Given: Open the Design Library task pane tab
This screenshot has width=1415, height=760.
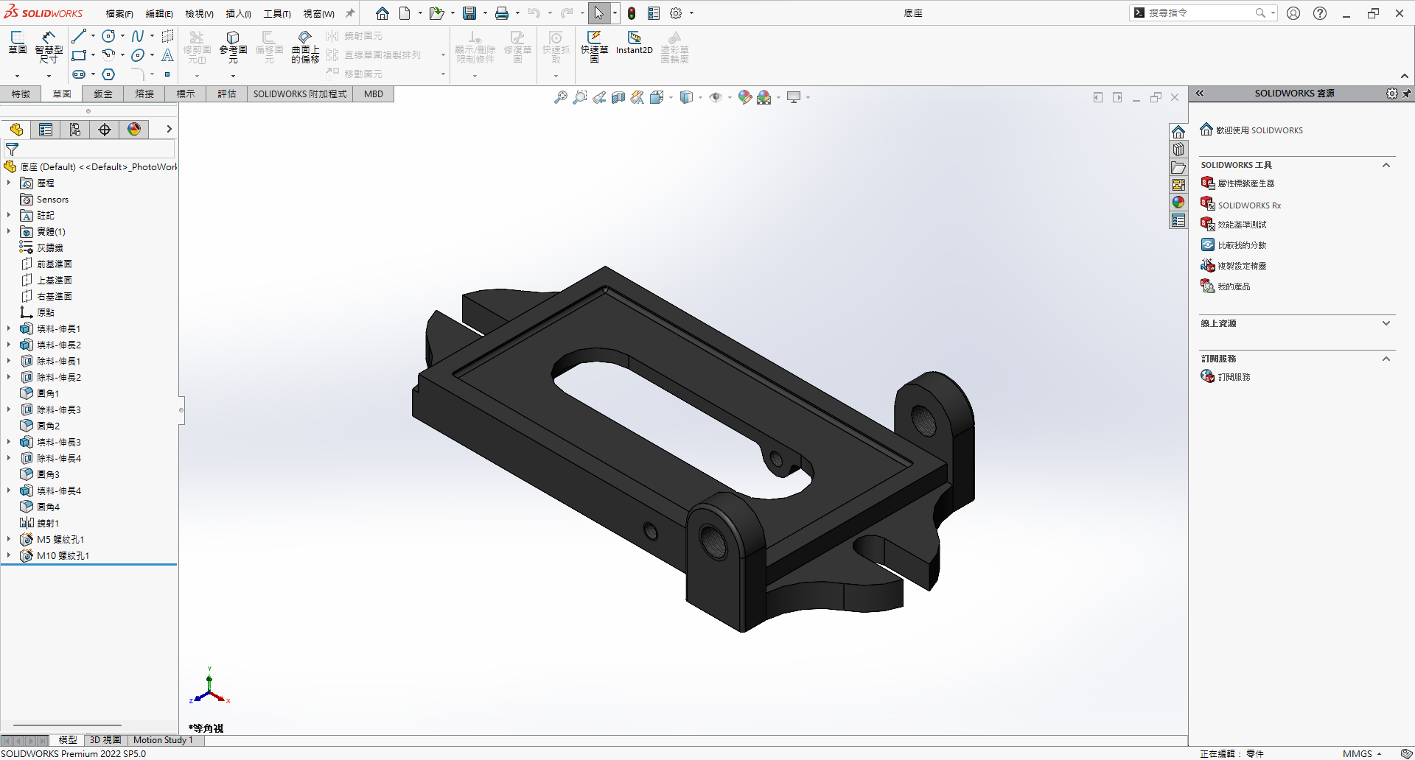Looking at the screenshot, I should [x=1178, y=149].
